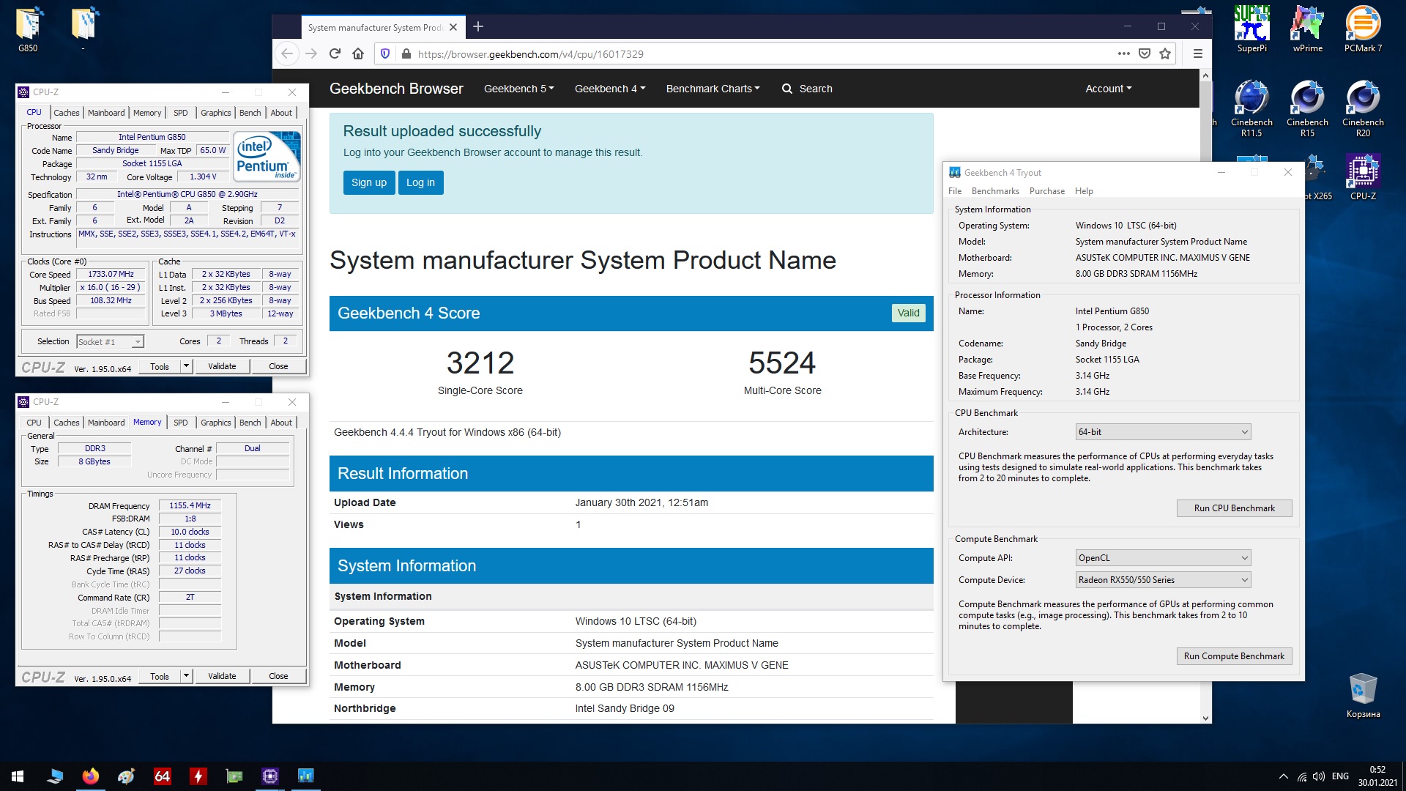Open Help menu in Geekbench 4 Tryout
The width and height of the screenshot is (1406, 791).
point(1084,191)
